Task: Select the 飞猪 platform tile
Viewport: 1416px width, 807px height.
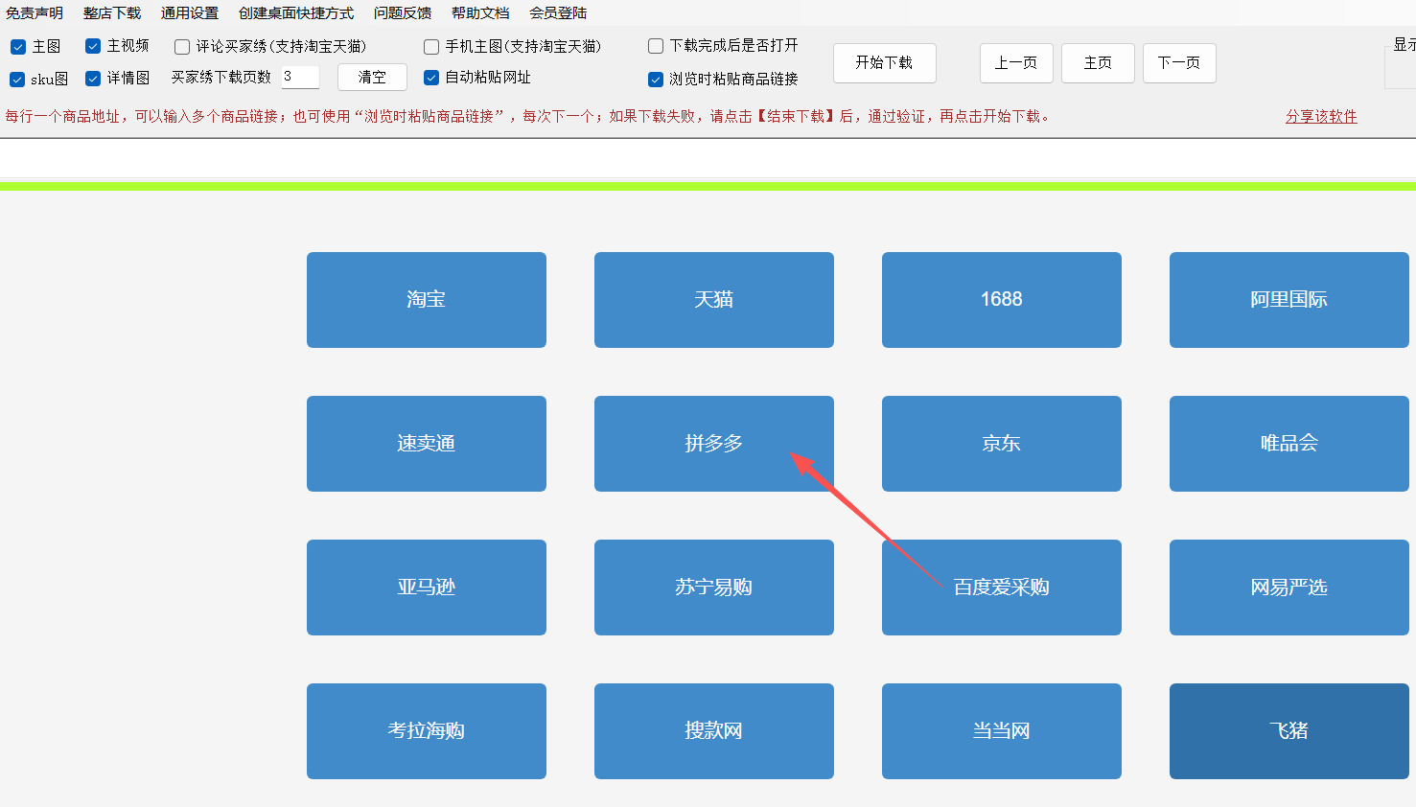Action: [x=1289, y=731]
